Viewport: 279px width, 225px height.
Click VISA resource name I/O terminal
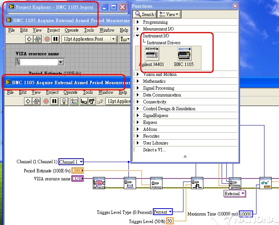pyautogui.click(x=78, y=178)
